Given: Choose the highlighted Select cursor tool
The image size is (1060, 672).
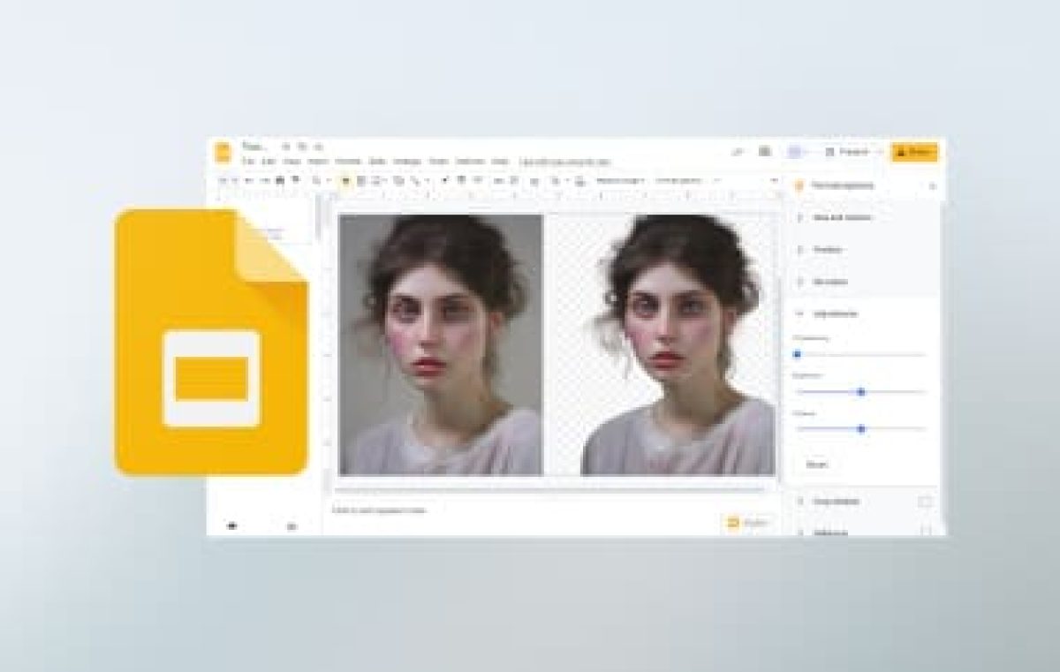Looking at the screenshot, I should (345, 180).
